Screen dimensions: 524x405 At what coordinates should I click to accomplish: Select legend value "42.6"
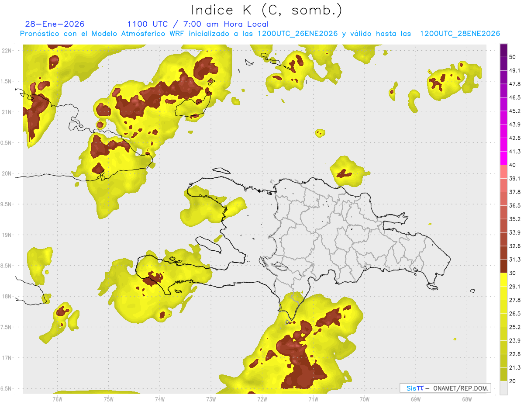point(515,138)
